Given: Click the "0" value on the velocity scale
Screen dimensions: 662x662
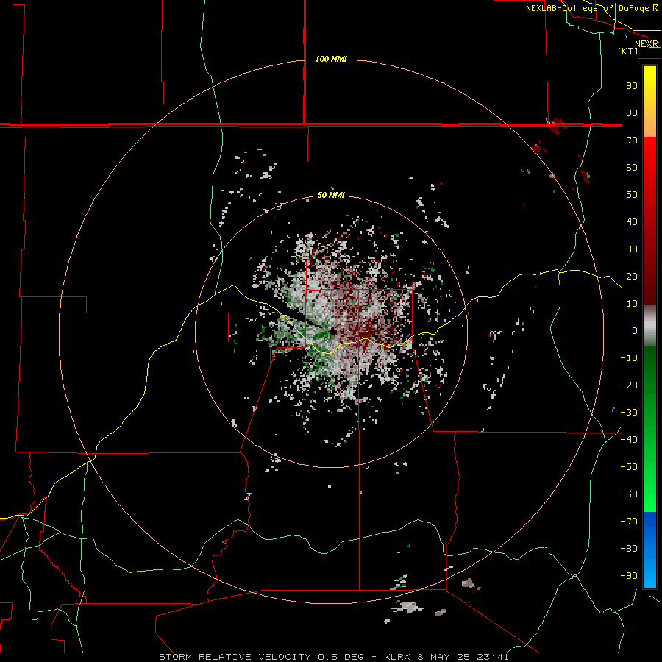Looking at the screenshot, I should click(635, 331).
